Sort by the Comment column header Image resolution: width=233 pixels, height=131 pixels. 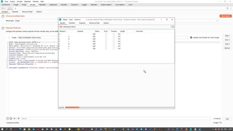(x=139, y=31)
